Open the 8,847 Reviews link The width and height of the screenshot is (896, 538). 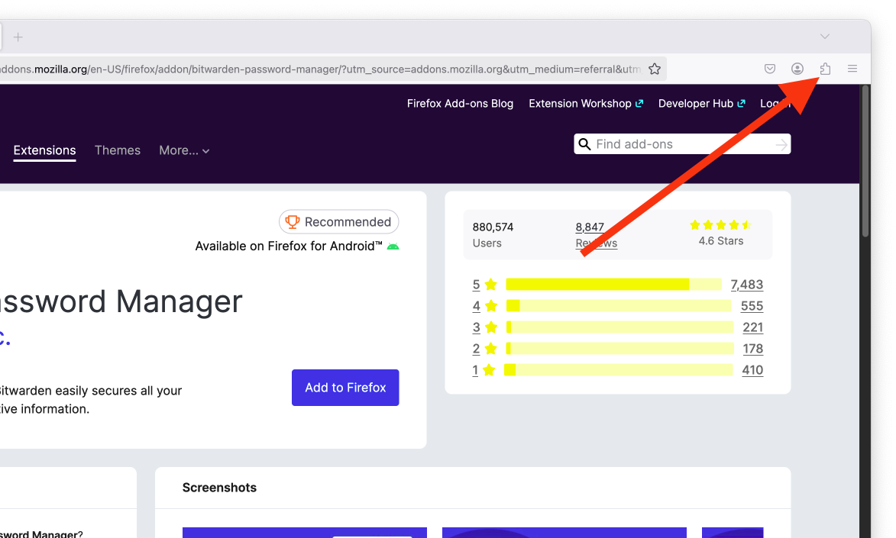point(596,235)
